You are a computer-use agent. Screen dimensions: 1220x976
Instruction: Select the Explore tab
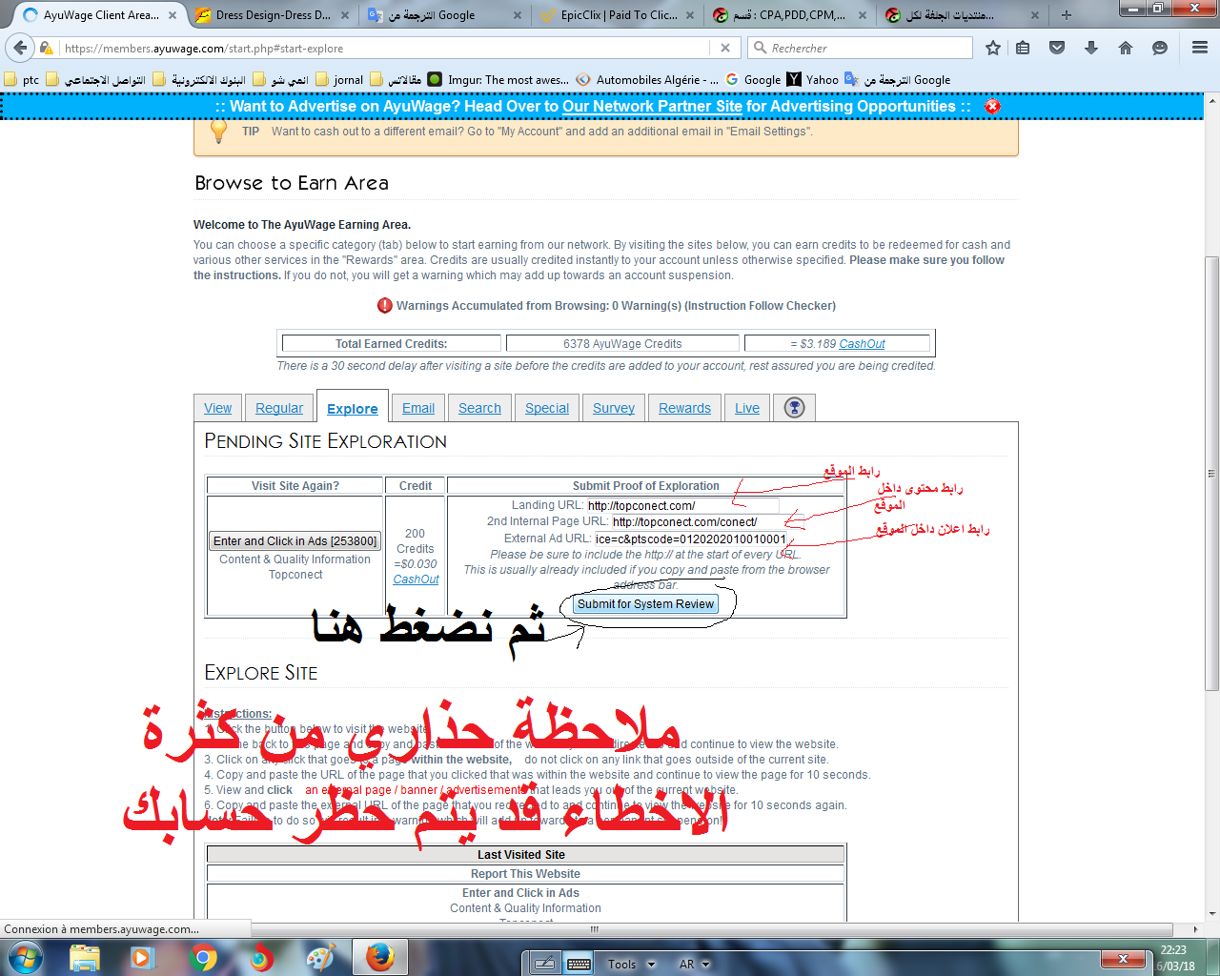[x=353, y=408]
